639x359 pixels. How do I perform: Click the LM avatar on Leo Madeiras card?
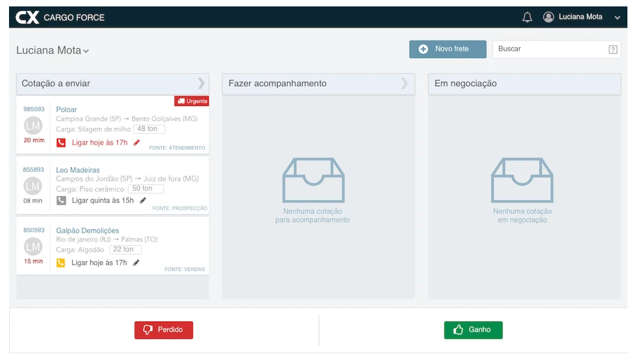click(x=33, y=186)
